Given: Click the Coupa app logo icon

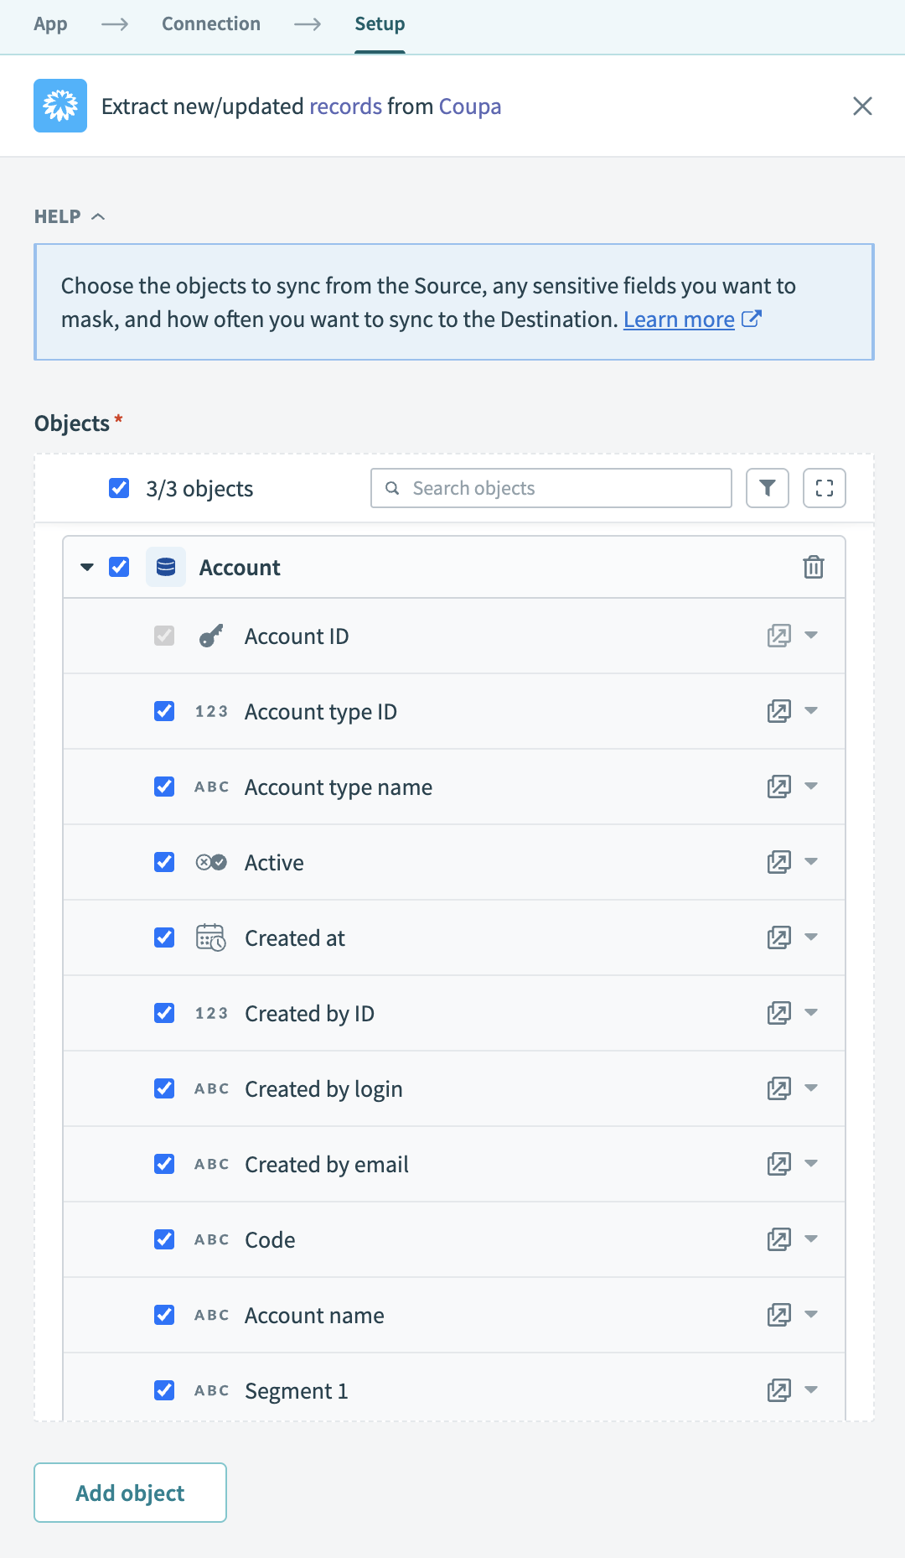Looking at the screenshot, I should [x=60, y=106].
